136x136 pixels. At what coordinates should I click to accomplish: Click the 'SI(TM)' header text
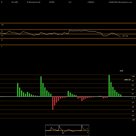tap(52, 2)
